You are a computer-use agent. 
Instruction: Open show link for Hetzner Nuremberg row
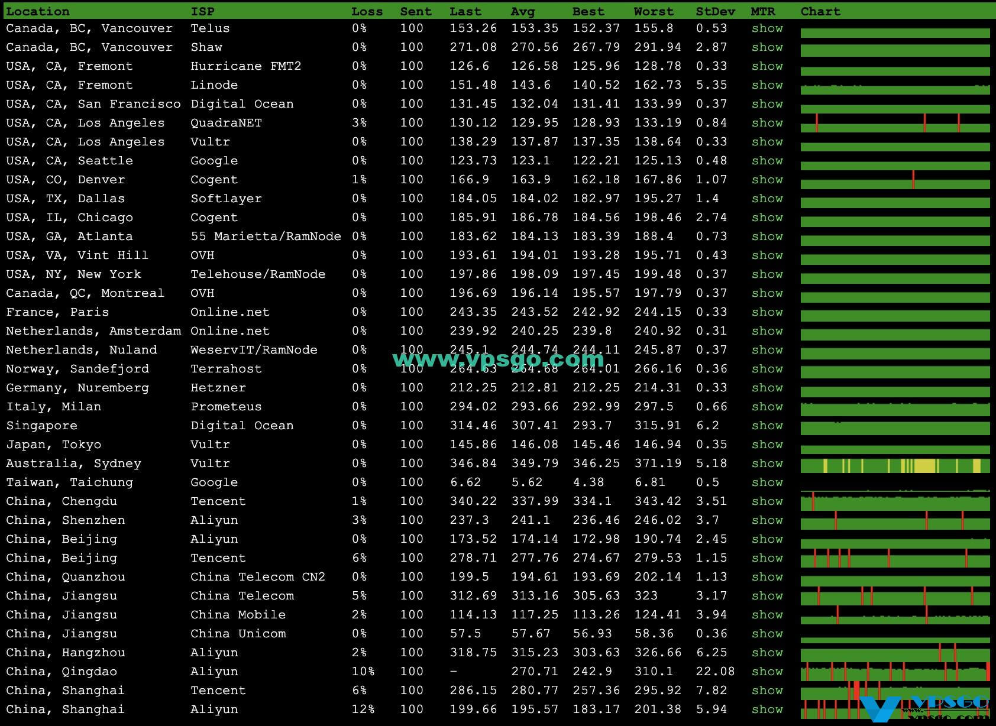pyautogui.click(x=767, y=388)
